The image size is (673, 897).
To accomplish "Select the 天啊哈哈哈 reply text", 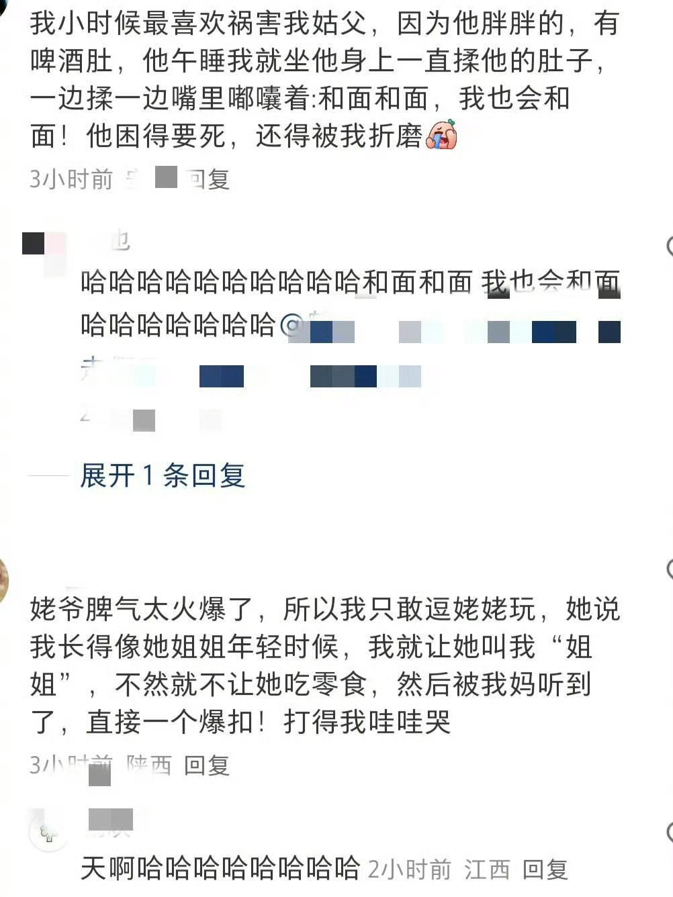I will (220, 868).
